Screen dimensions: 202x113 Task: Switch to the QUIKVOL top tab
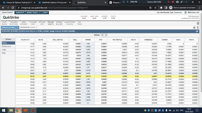coord(20,13)
